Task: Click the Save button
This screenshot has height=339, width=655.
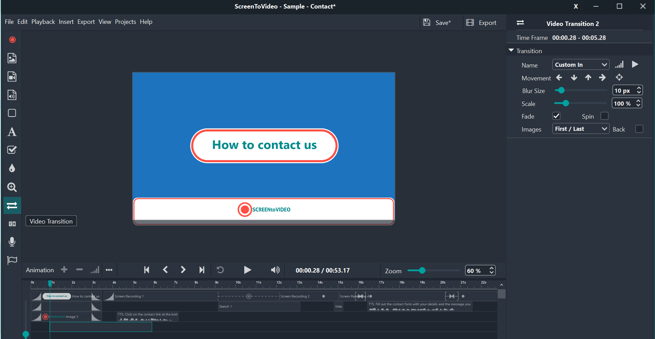Action: pos(437,23)
